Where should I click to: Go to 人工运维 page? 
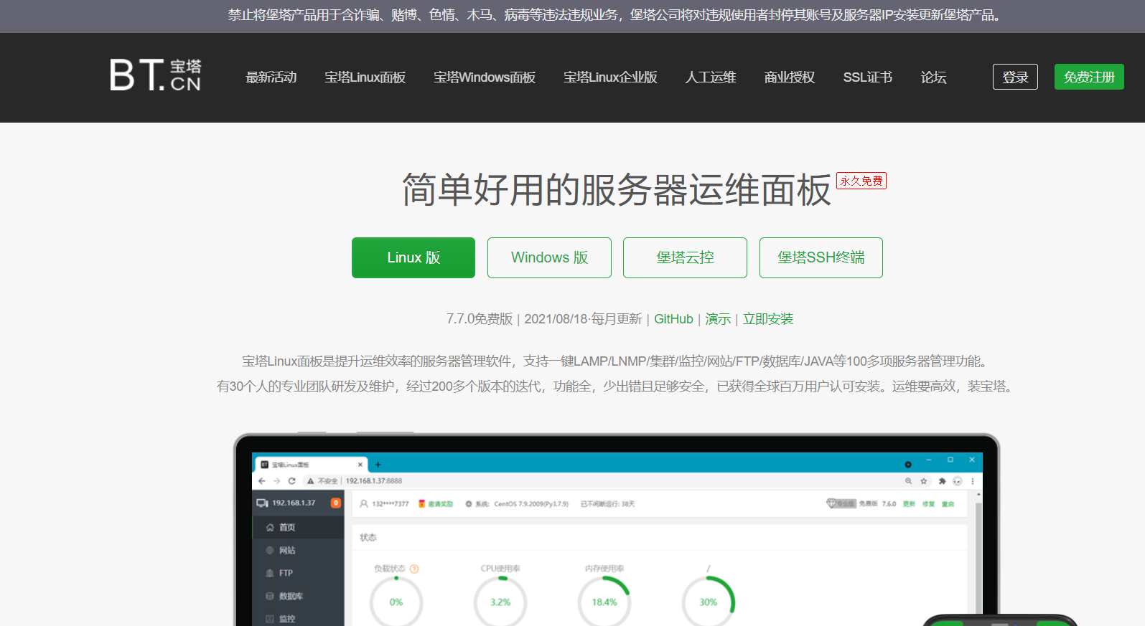point(711,77)
